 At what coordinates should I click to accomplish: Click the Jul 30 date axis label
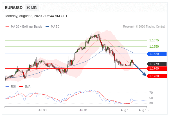[42, 110]
